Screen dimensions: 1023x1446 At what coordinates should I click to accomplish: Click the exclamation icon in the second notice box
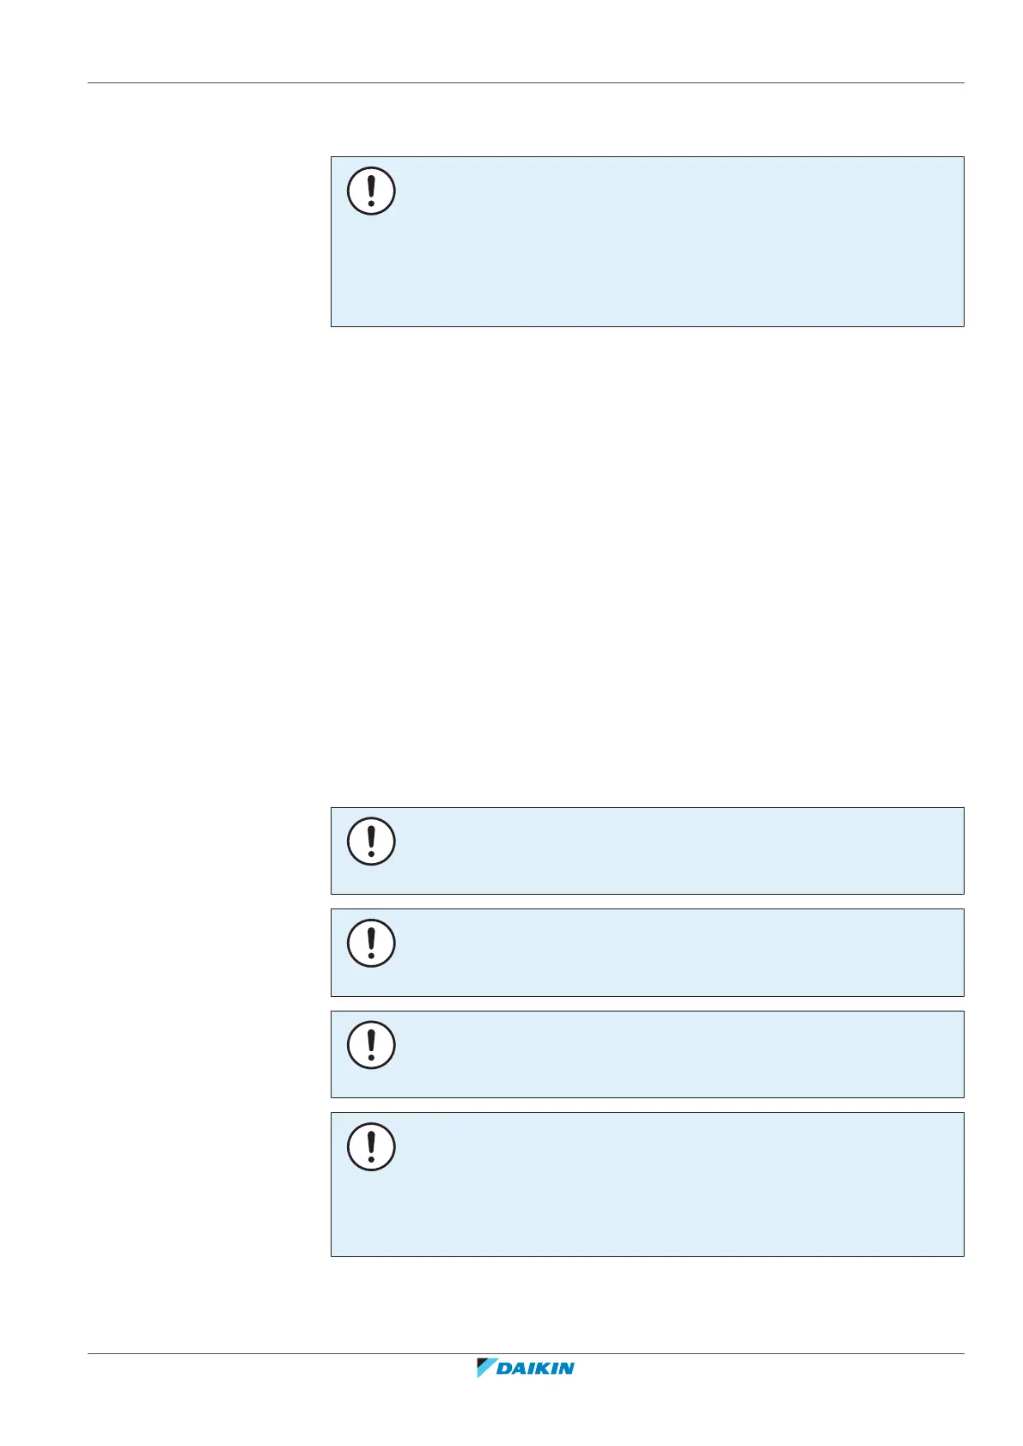[371, 841]
